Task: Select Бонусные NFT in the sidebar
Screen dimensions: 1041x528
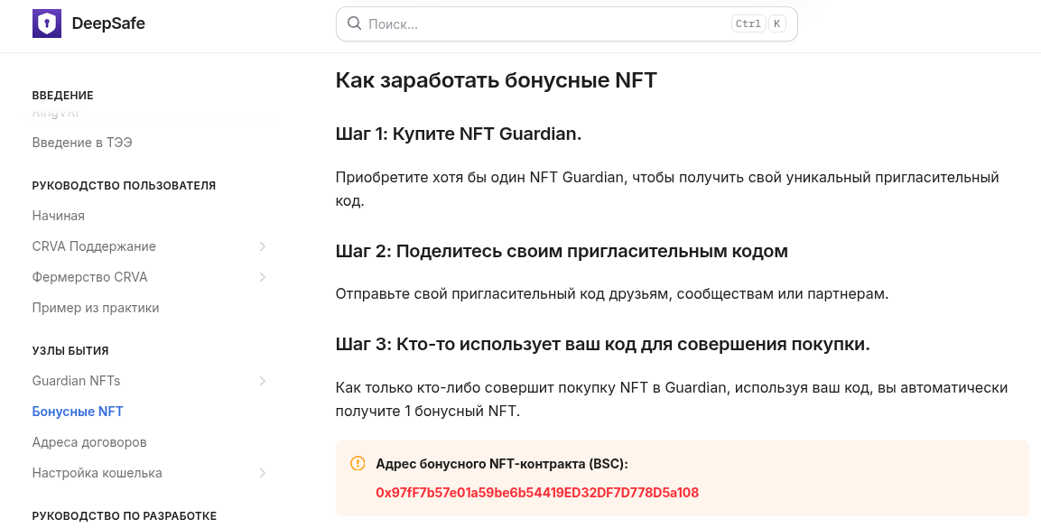Action: [78, 412]
